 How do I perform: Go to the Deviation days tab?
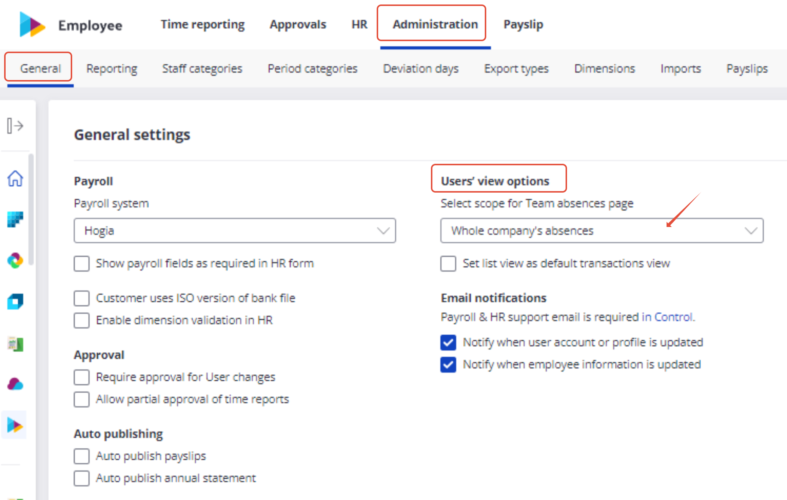pyautogui.click(x=420, y=69)
